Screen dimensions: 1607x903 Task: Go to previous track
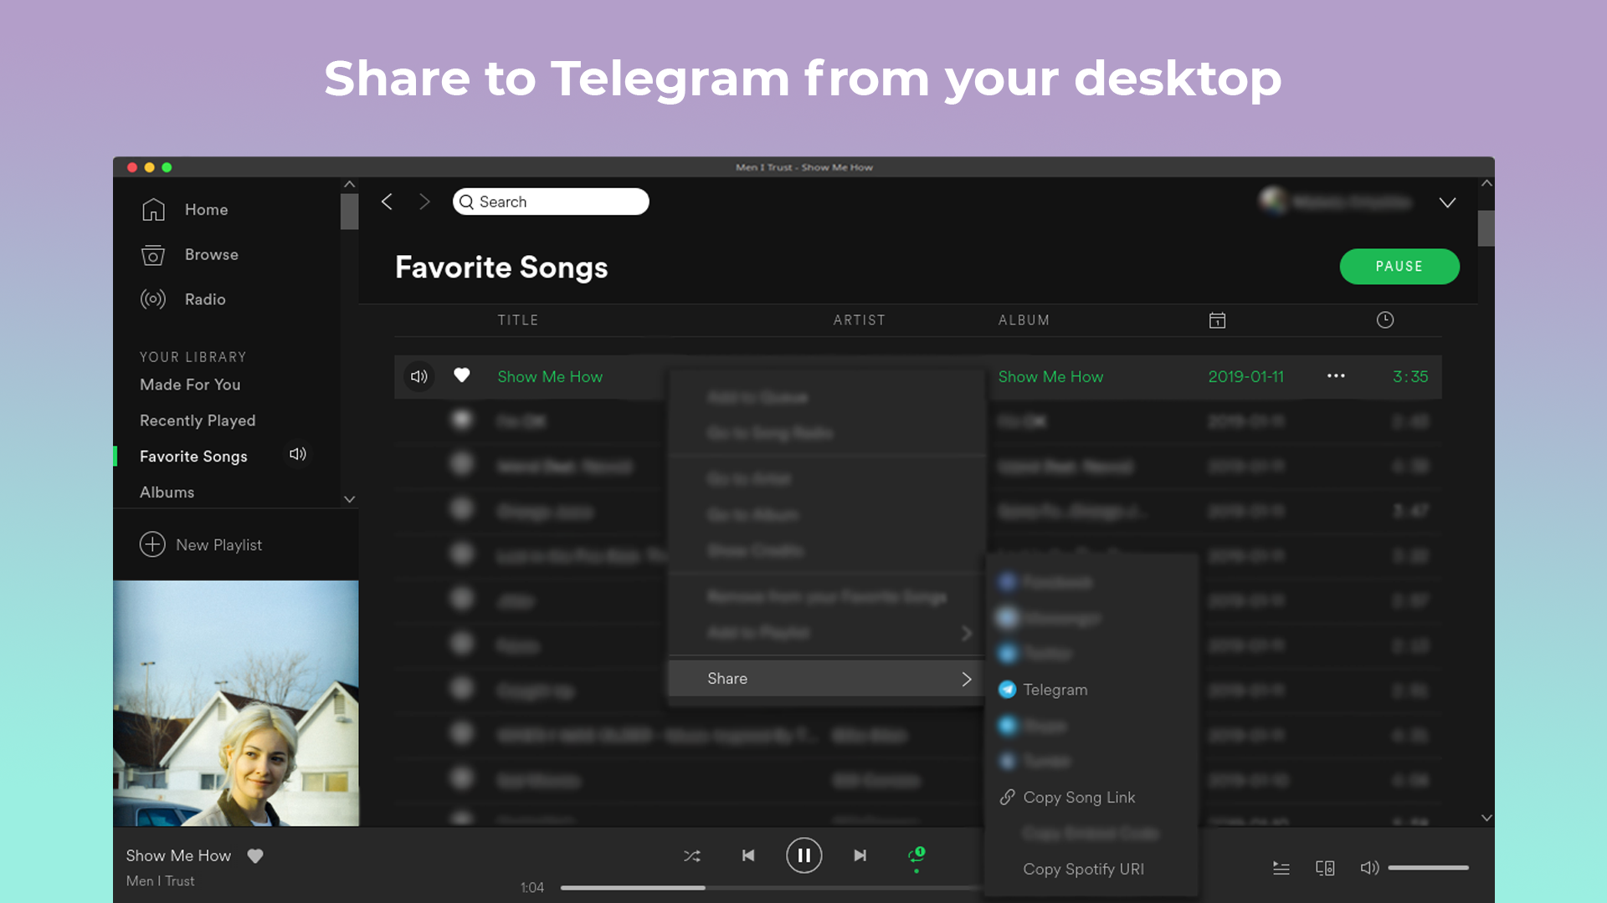748,855
